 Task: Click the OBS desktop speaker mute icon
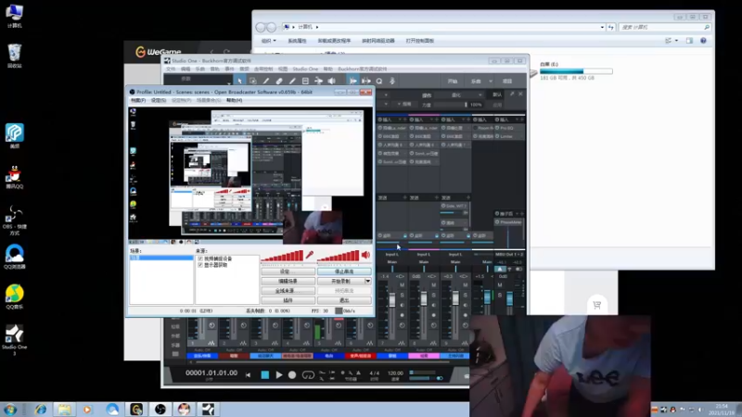pos(365,256)
